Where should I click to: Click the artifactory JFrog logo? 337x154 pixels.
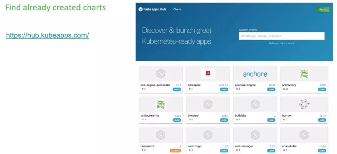point(304,74)
